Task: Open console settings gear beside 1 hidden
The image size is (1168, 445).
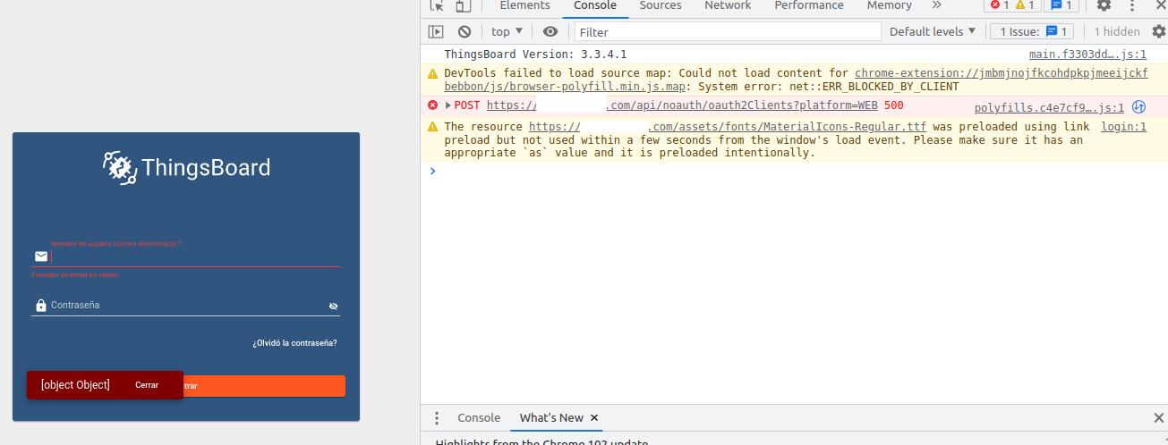Action: pos(1158,31)
